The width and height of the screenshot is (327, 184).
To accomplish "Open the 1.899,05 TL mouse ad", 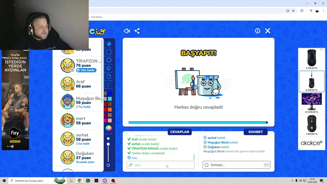I will (x=311, y=125).
